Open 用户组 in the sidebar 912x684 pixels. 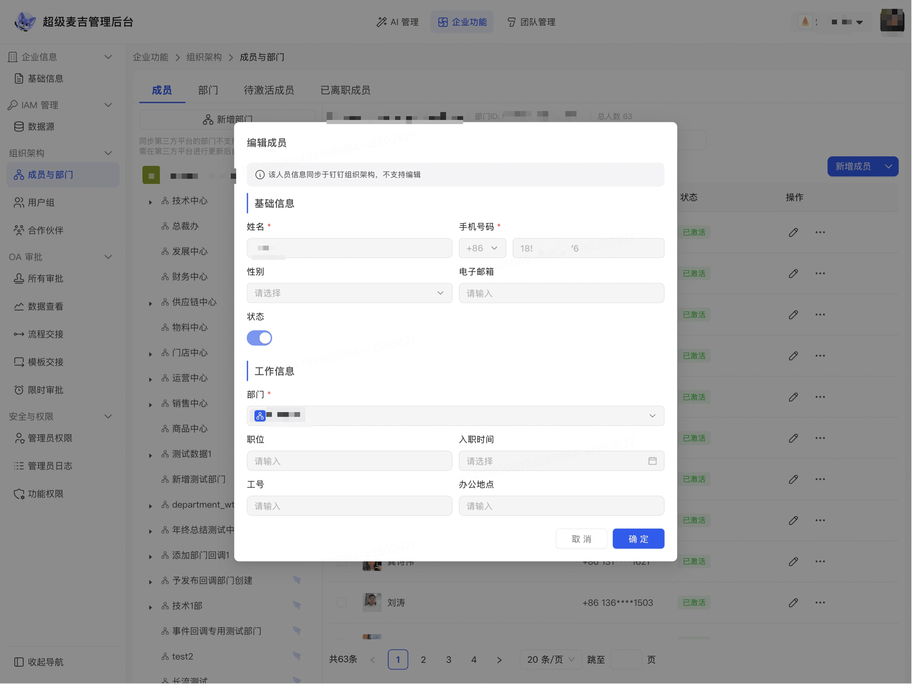63,203
